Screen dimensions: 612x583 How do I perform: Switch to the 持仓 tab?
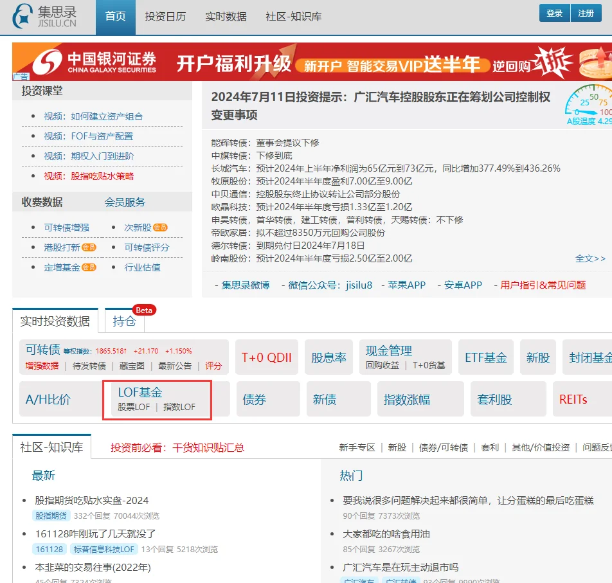pyautogui.click(x=123, y=321)
